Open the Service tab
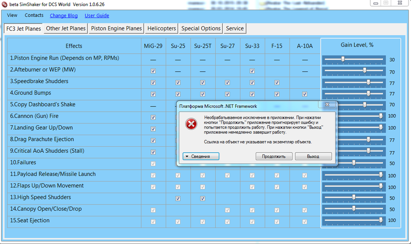411x244 pixels. pos(235,28)
